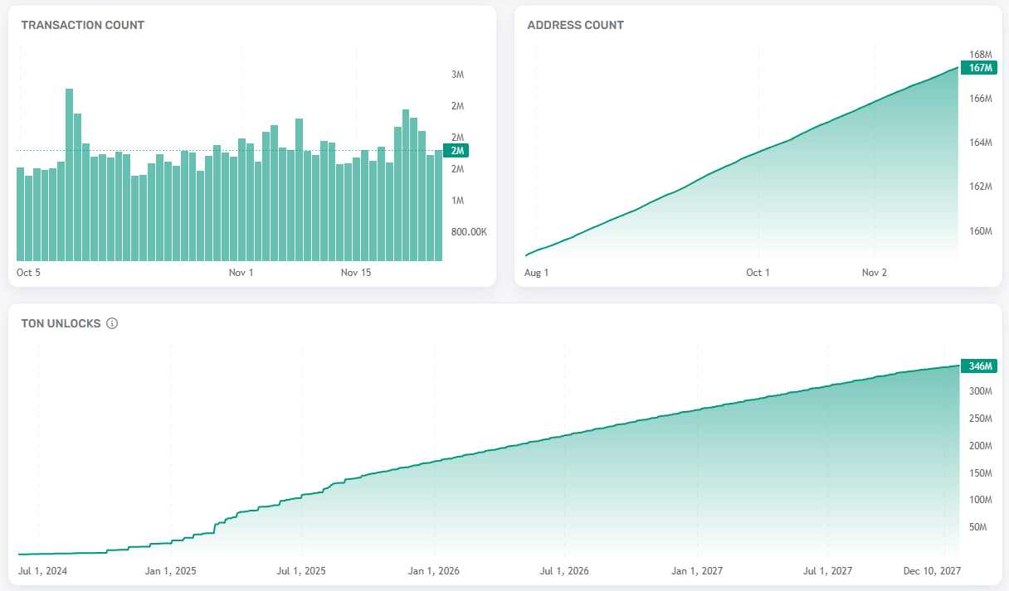This screenshot has height=591, width=1009.
Task: Click the Jan 1, 2026 date label
Action: (x=433, y=571)
